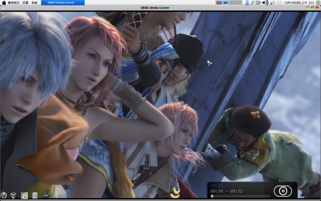
Task: Select XBMC Media Center taskbar button
Action: (63, 3)
